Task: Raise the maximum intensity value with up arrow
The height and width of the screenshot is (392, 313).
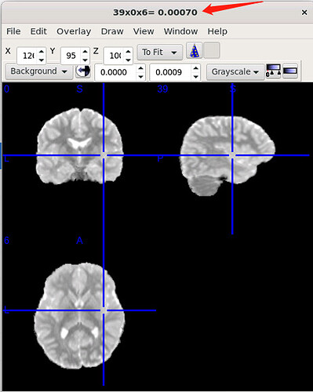Action: [195, 68]
